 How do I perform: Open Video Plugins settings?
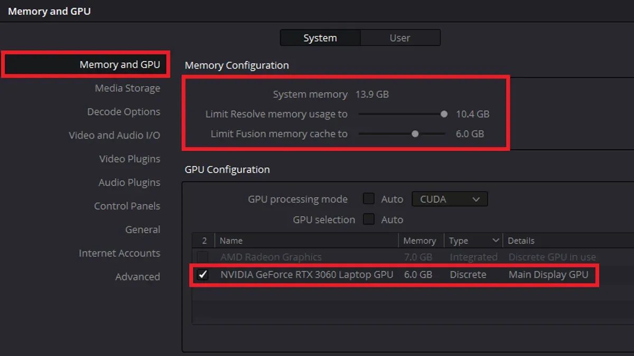tap(129, 159)
